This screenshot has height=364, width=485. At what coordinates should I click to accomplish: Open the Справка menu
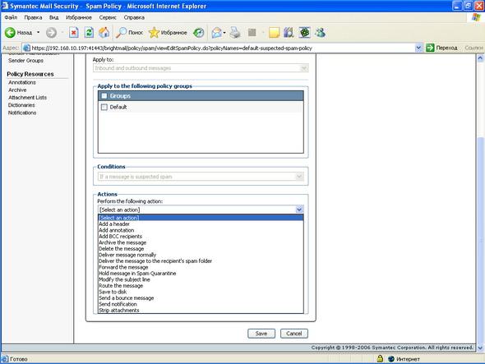[x=134, y=17]
